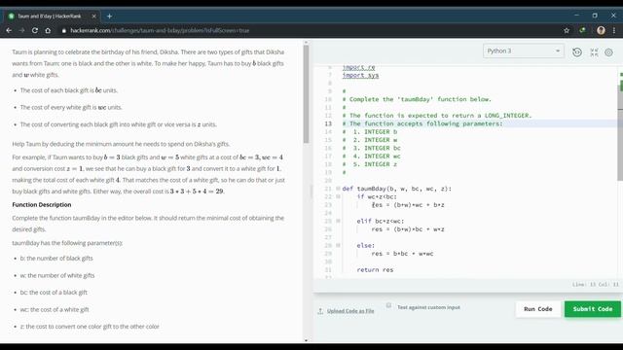Click Upload Code as File link
623x350 pixels.
(350, 311)
